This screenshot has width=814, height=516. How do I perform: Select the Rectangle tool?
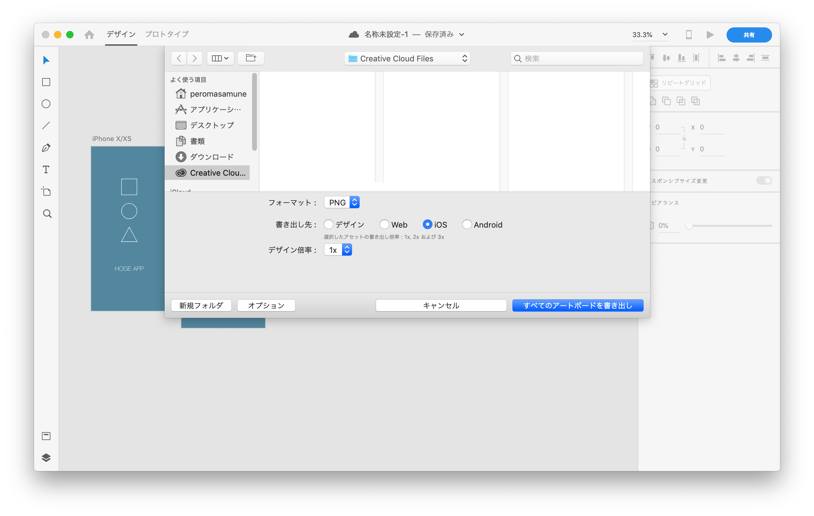(x=46, y=82)
